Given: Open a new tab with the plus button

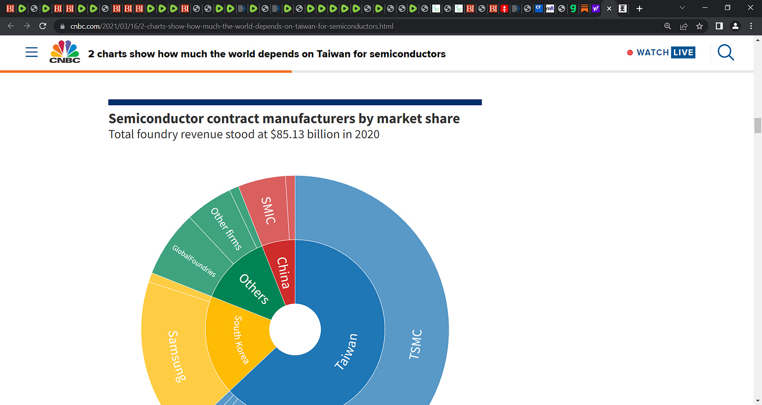Looking at the screenshot, I should tap(639, 8).
